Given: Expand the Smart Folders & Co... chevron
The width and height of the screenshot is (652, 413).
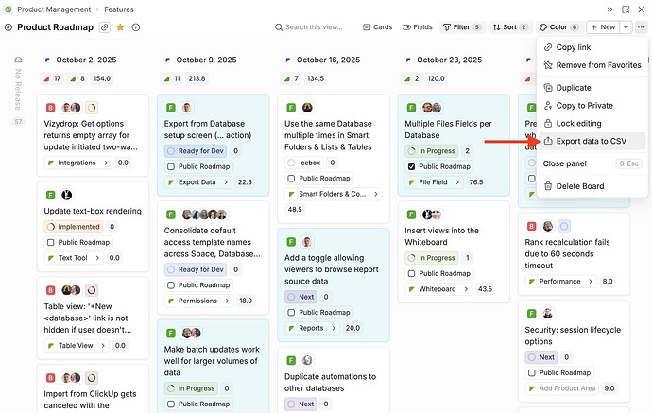Looking at the screenshot, I should click(x=375, y=195).
